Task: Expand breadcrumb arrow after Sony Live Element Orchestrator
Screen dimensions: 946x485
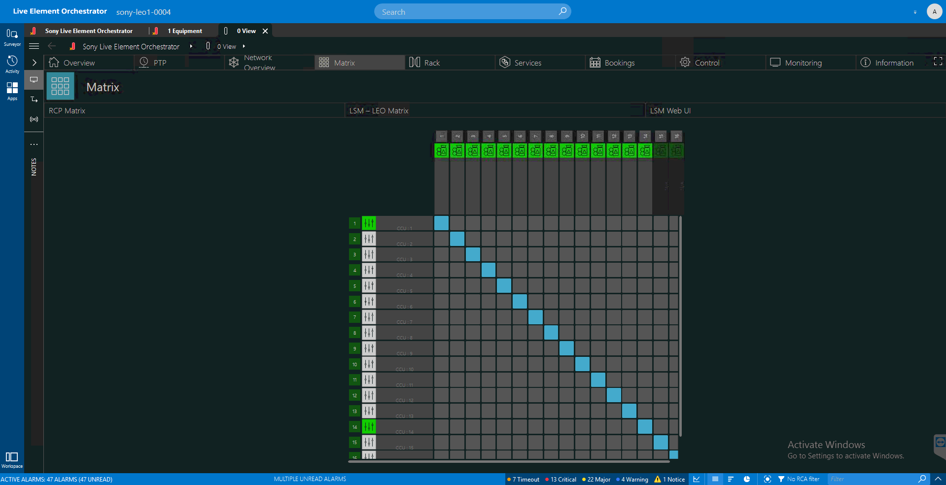Action: (191, 46)
